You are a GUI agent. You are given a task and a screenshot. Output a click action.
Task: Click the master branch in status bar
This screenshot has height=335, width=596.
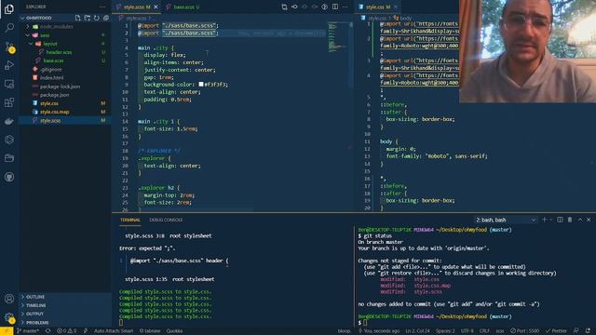[x=28, y=331]
